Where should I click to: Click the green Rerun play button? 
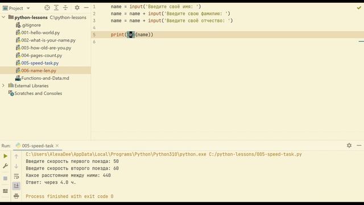(x=5, y=156)
